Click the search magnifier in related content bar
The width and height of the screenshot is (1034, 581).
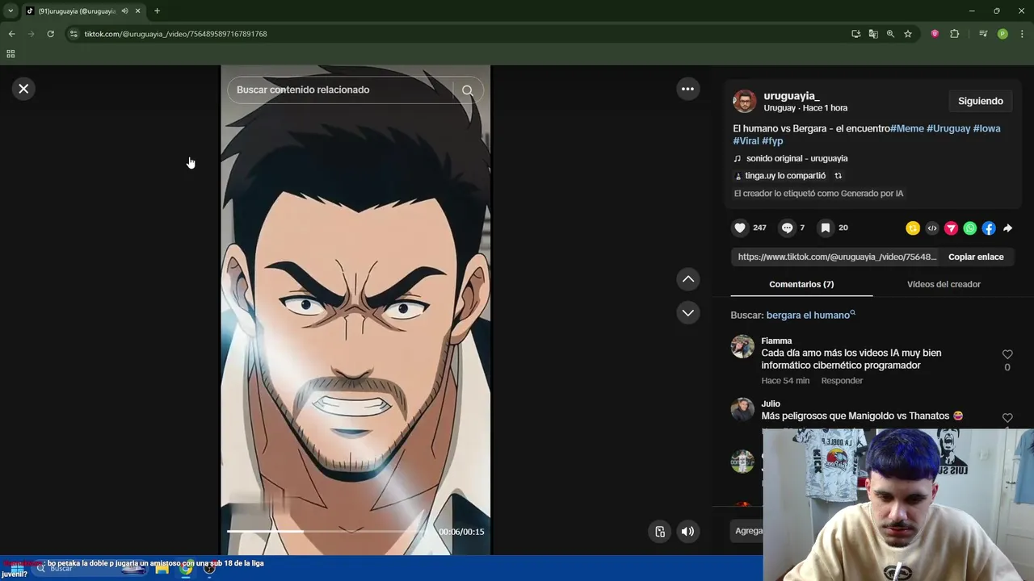point(468,90)
